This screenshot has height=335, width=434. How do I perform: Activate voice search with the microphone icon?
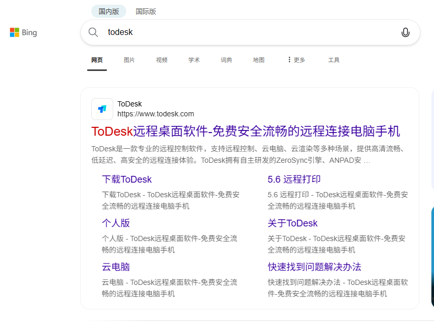[x=405, y=32]
